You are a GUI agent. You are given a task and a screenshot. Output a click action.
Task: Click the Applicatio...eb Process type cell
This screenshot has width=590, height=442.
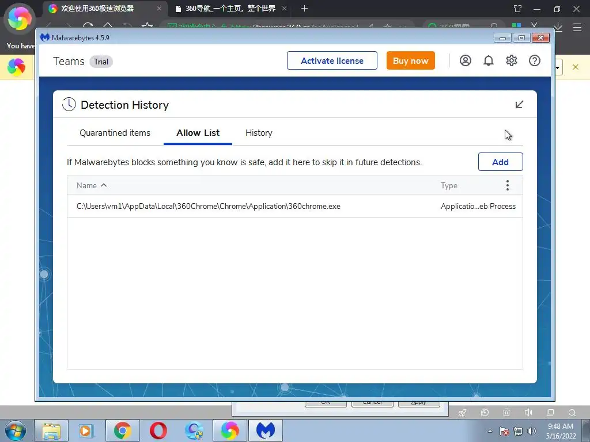pyautogui.click(x=478, y=206)
